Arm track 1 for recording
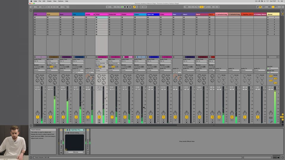The image size is (285, 160). point(37,122)
